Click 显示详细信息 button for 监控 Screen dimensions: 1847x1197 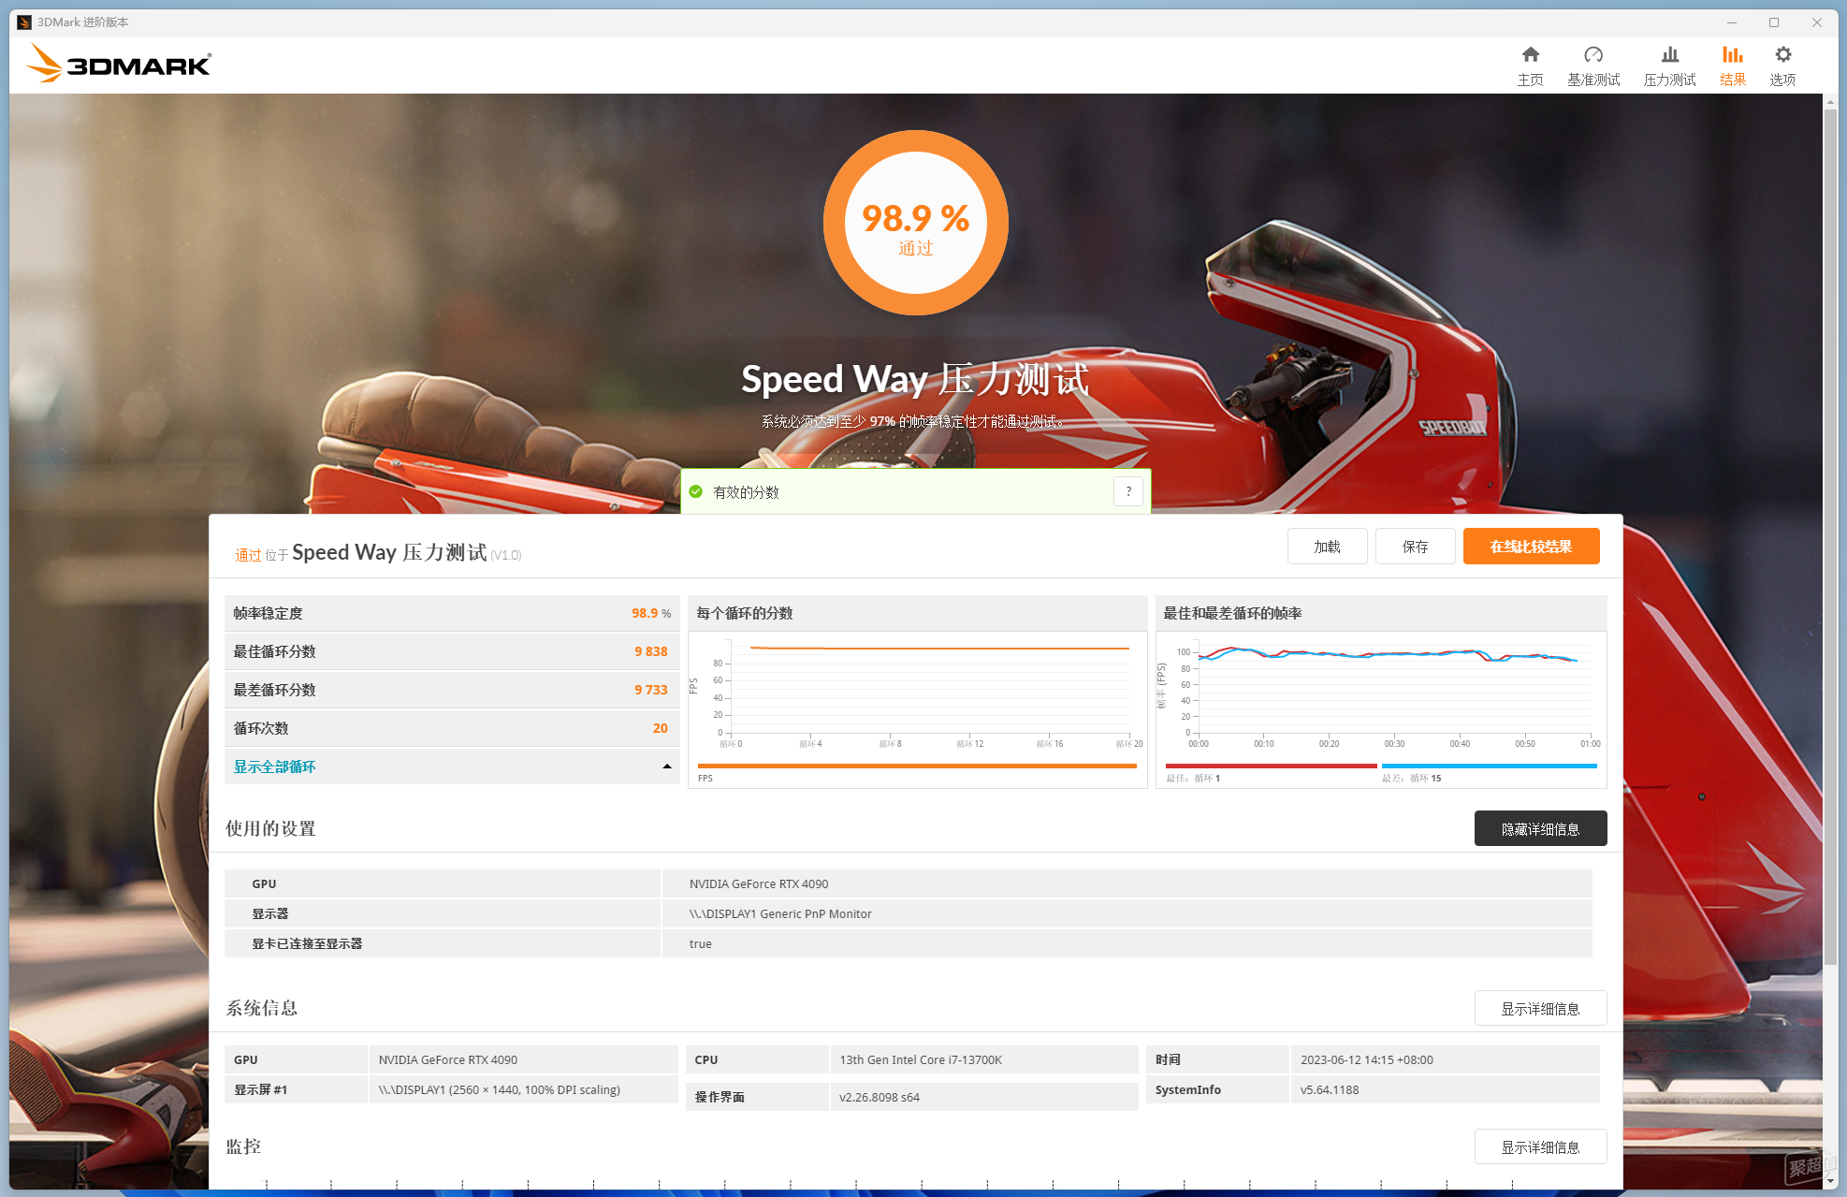tap(1540, 1146)
